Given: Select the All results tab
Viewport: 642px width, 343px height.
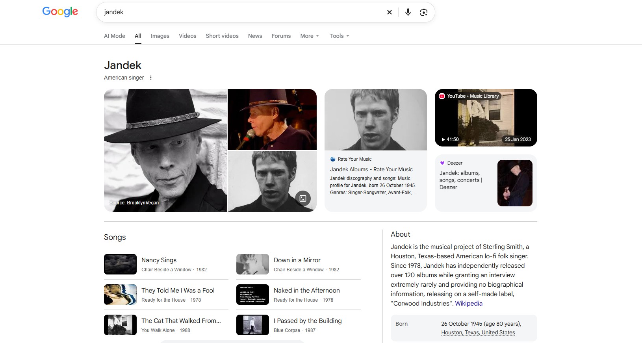Looking at the screenshot, I should [138, 36].
